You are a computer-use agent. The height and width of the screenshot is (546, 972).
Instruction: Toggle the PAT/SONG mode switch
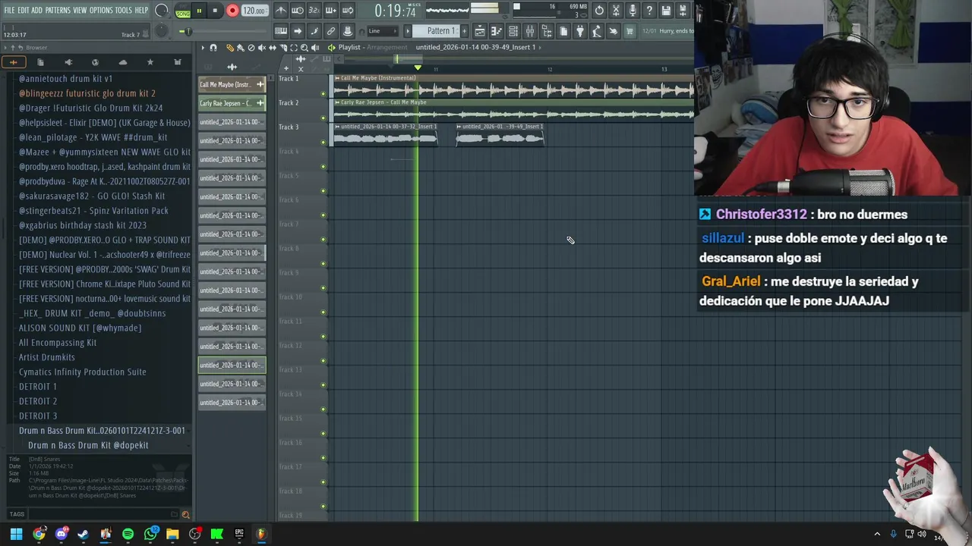point(183,11)
